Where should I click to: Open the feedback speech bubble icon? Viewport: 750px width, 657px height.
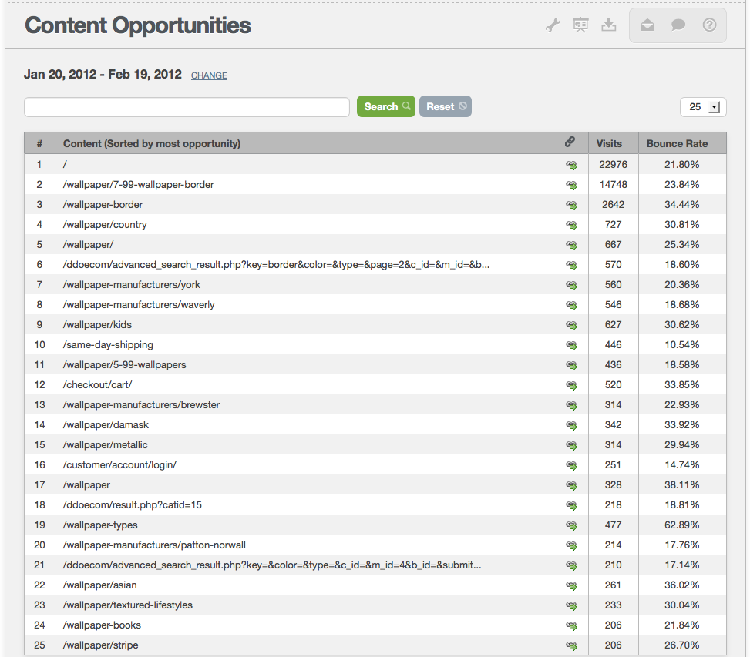coord(678,25)
